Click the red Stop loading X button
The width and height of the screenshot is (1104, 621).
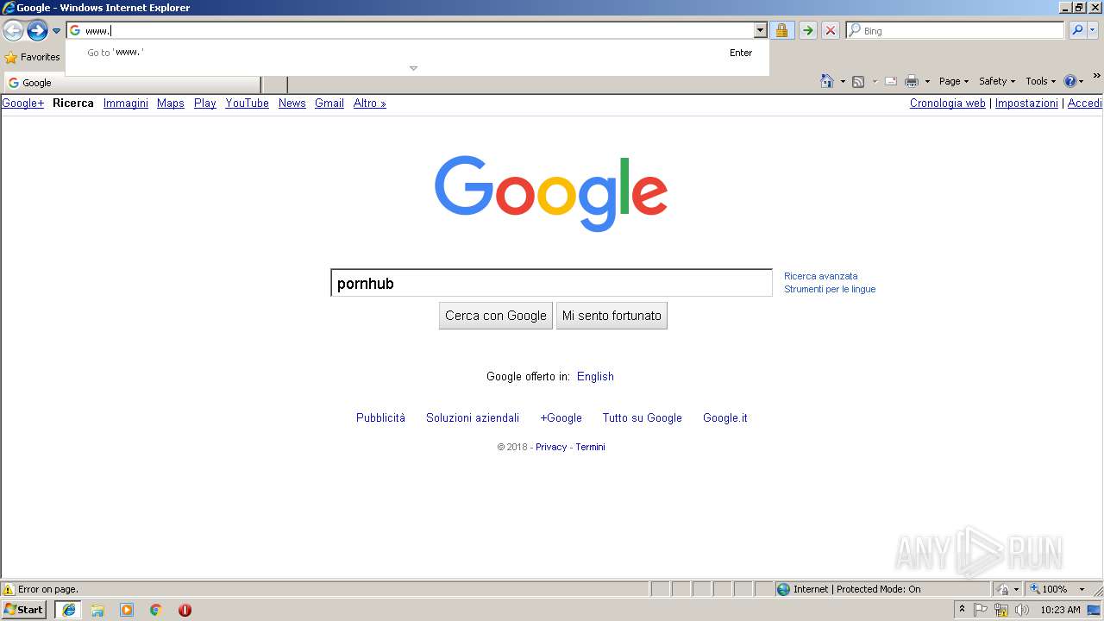(831, 30)
